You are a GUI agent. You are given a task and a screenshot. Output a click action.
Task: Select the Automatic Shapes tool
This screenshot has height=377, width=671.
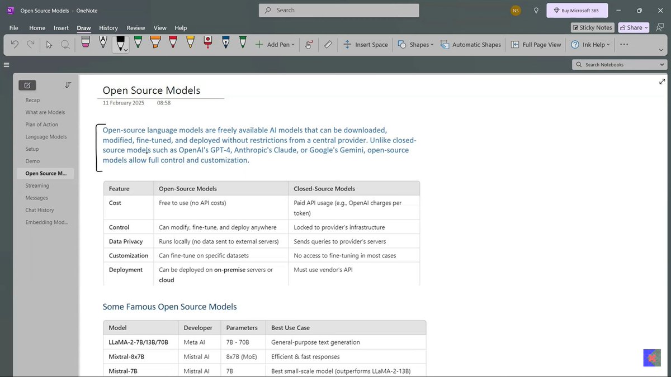(470, 44)
